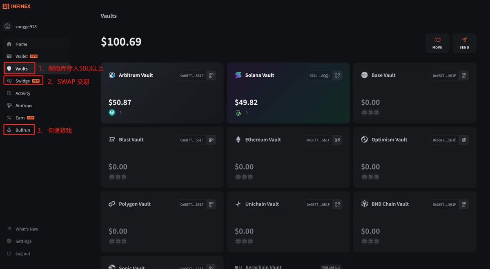Open What's New link
Screen dimensions: 490x269
pyautogui.click(x=23, y=229)
